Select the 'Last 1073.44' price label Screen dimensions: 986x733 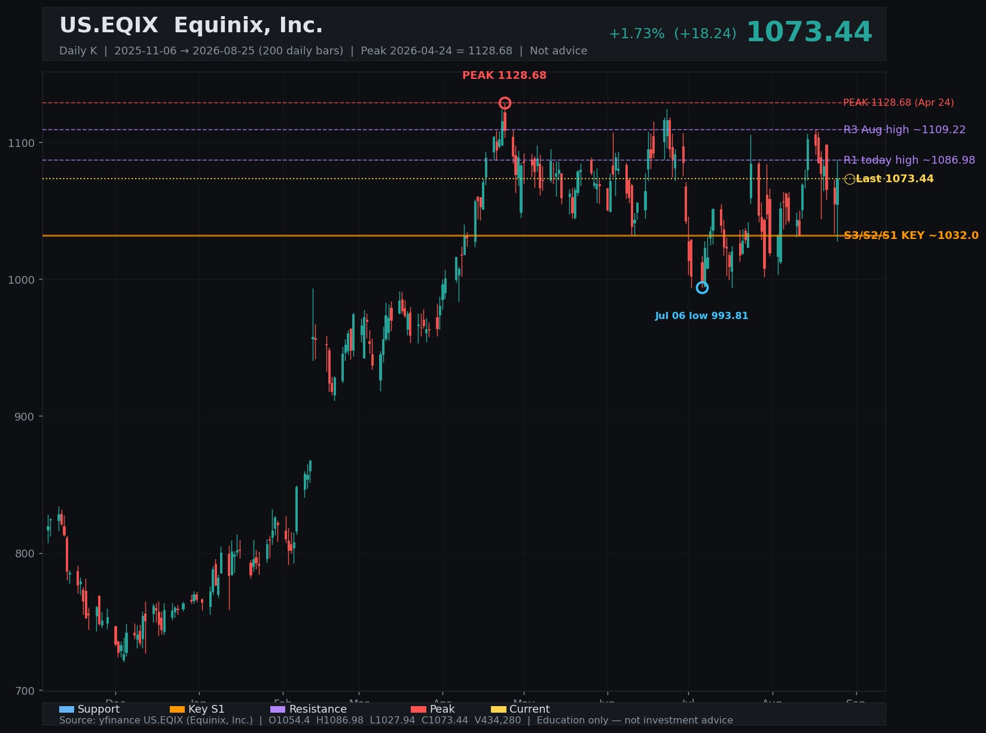point(895,179)
